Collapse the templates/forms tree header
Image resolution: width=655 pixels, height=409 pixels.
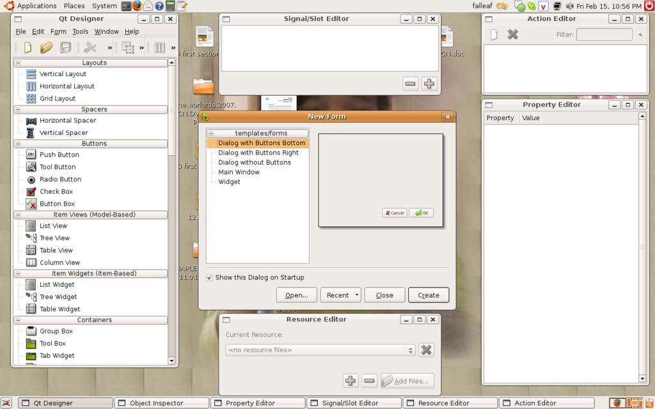pos(211,134)
